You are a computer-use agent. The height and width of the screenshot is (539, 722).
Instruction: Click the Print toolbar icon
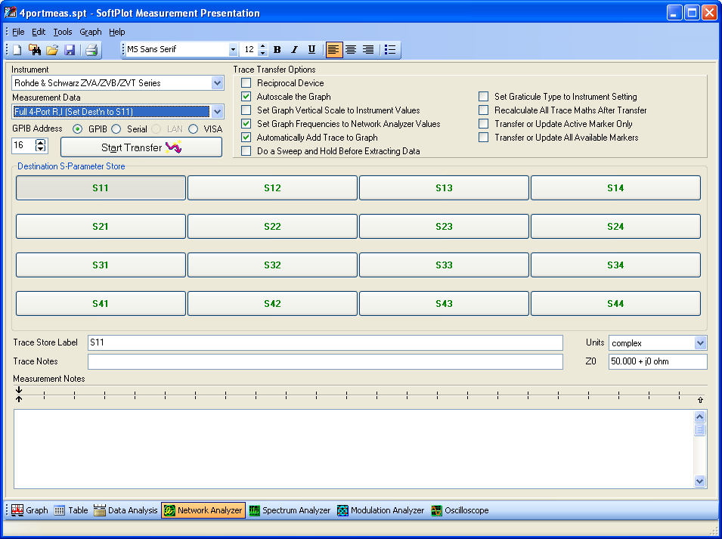point(91,50)
